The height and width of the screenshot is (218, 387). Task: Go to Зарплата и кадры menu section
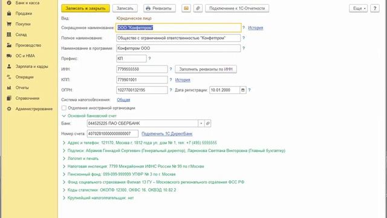coord(32,66)
